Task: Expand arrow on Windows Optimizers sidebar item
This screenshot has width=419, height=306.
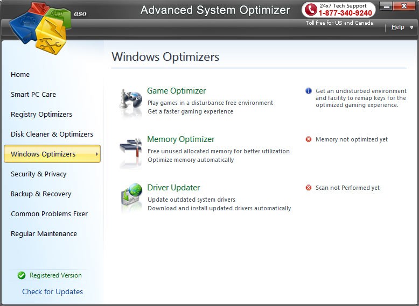Action: point(97,154)
